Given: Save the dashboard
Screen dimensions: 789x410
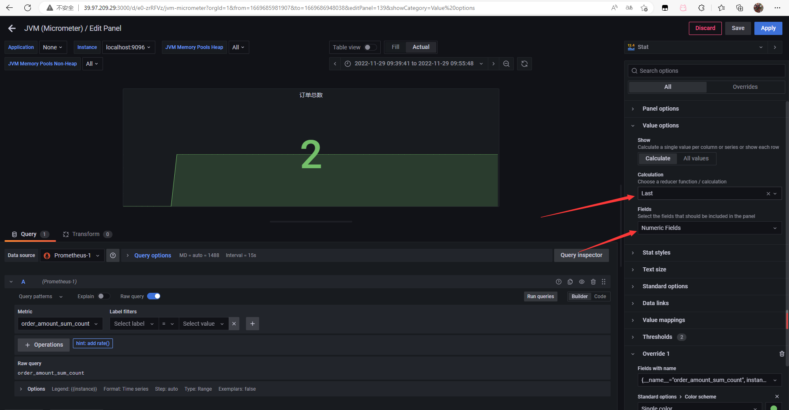Looking at the screenshot, I should [738, 28].
